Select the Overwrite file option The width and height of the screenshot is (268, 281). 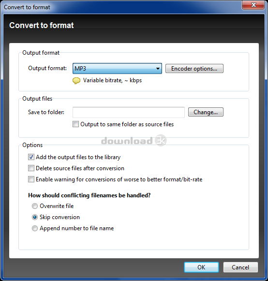(x=35, y=206)
